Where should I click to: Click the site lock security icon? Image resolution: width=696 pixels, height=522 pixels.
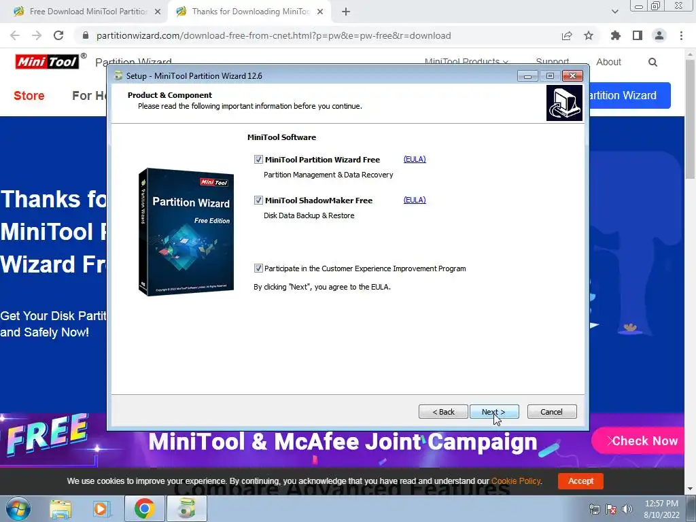(86, 35)
